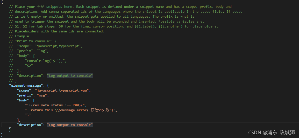Click the uncommented "body" key
This screenshot has height=138, width=299.
tap(23, 100)
